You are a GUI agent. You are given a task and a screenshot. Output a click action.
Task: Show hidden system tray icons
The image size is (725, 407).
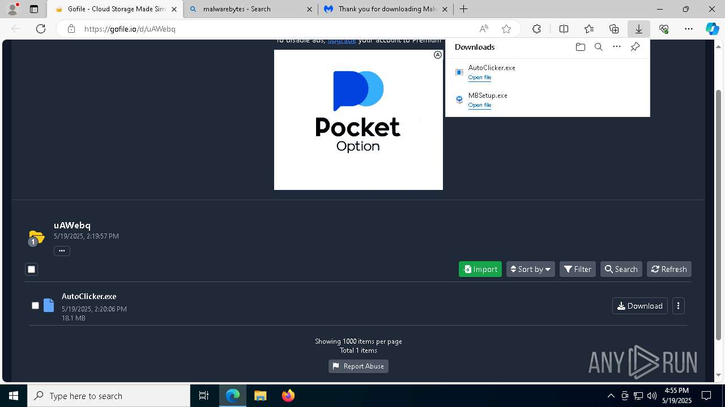(x=611, y=396)
